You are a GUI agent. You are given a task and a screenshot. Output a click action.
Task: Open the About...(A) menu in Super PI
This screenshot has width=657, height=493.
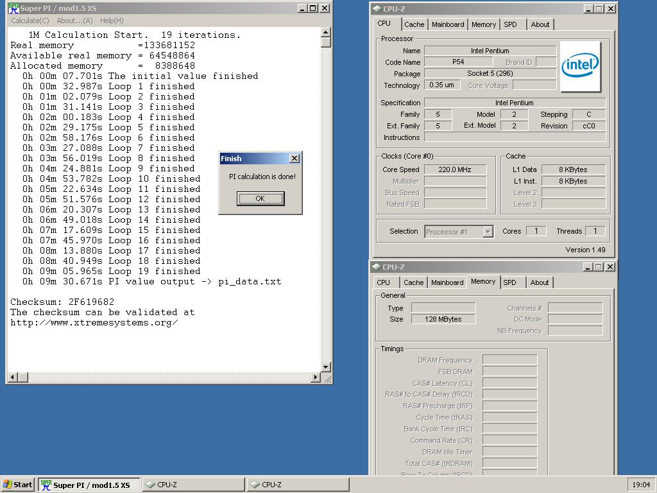coord(74,21)
